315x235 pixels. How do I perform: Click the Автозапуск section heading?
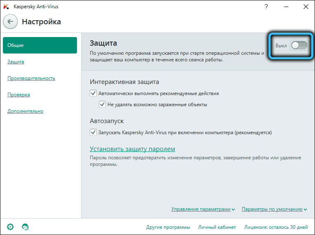coord(107,121)
